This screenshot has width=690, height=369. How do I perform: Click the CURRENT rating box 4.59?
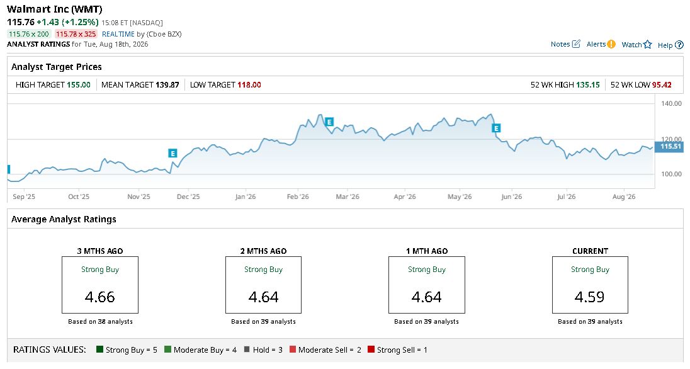[x=590, y=285]
